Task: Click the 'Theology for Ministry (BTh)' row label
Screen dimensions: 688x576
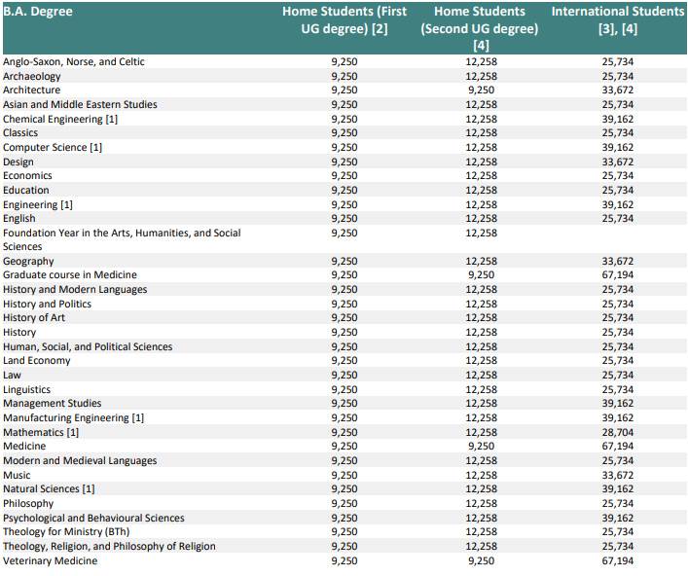Action: coord(65,532)
